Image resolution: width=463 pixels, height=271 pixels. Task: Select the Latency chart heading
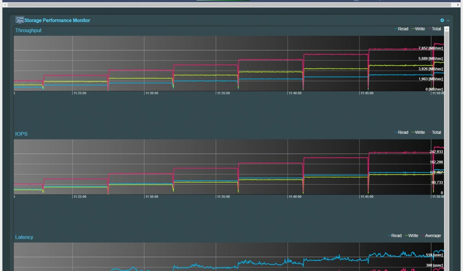[24, 237]
